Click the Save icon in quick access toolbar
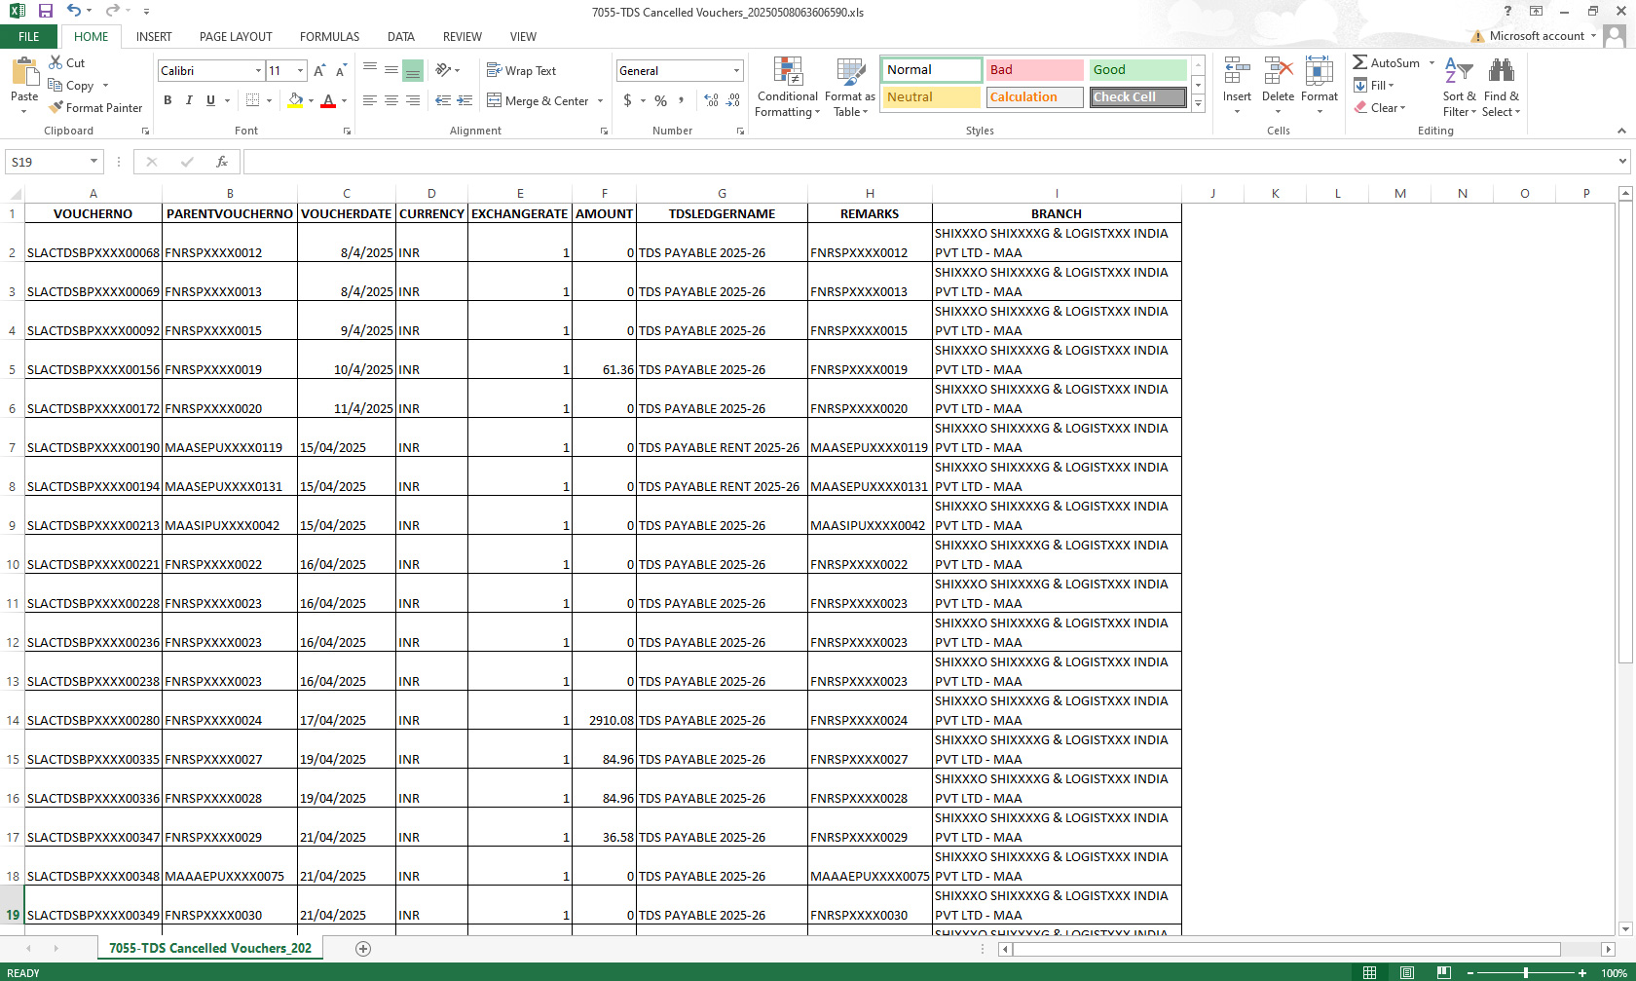The height and width of the screenshot is (981, 1636). click(45, 11)
